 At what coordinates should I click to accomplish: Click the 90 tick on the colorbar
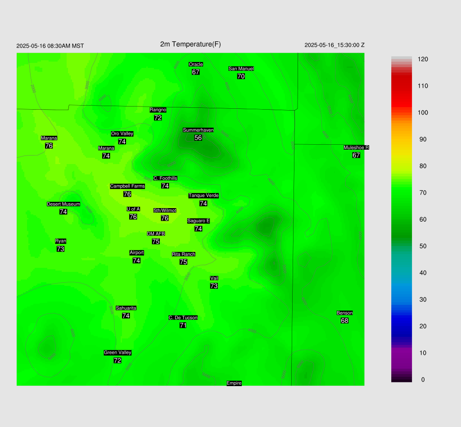(x=423, y=140)
